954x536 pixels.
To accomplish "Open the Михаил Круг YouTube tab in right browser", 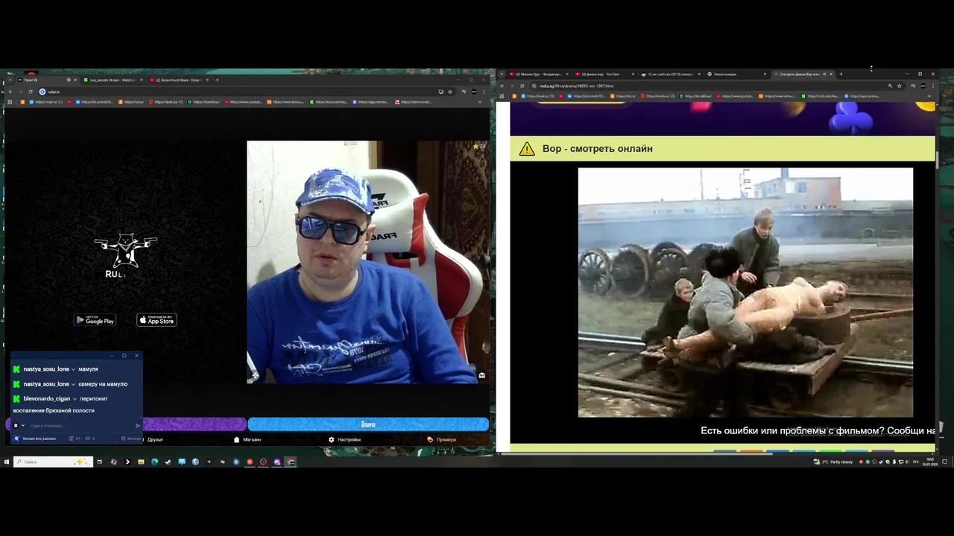I will tap(538, 74).
